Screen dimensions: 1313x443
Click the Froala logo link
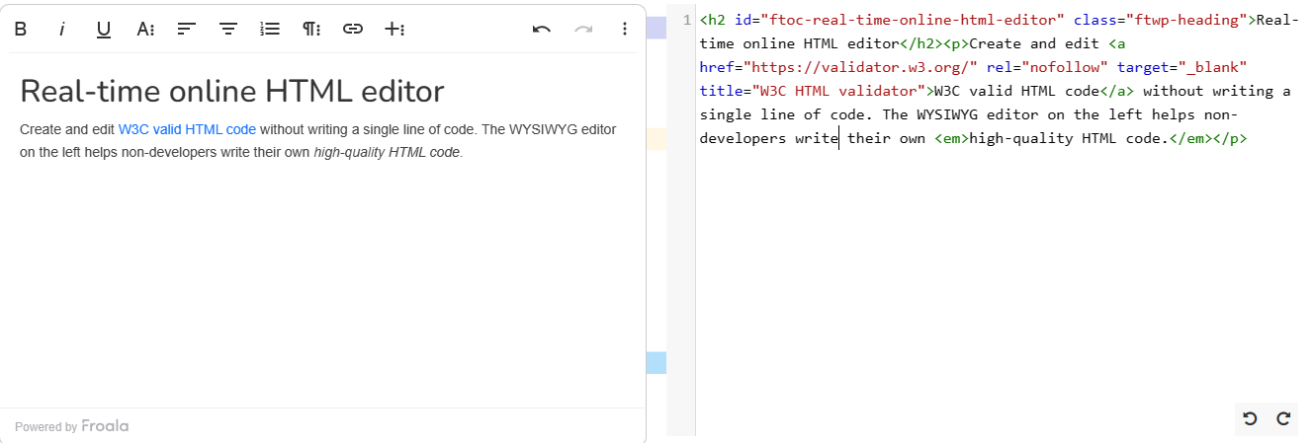click(x=105, y=426)
